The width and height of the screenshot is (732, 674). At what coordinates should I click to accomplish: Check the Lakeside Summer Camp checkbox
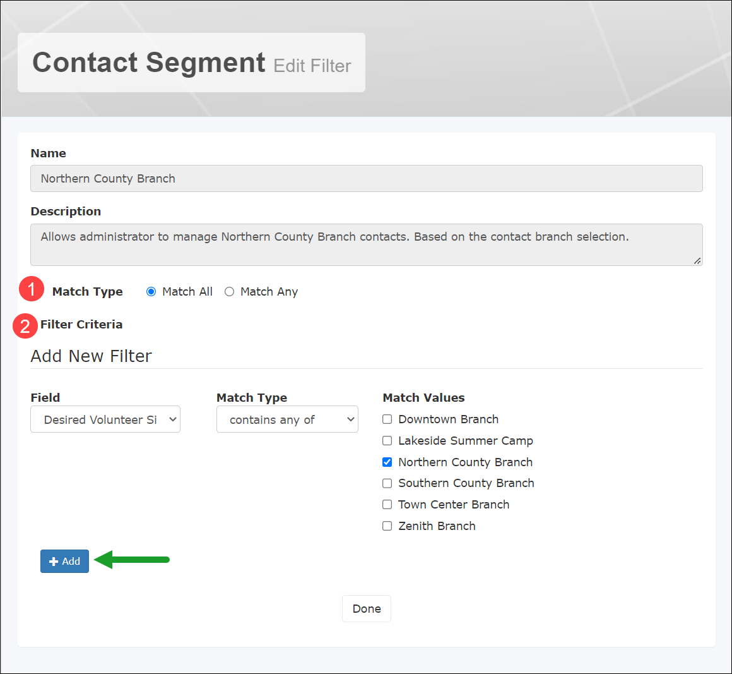(x=387, y=440)
